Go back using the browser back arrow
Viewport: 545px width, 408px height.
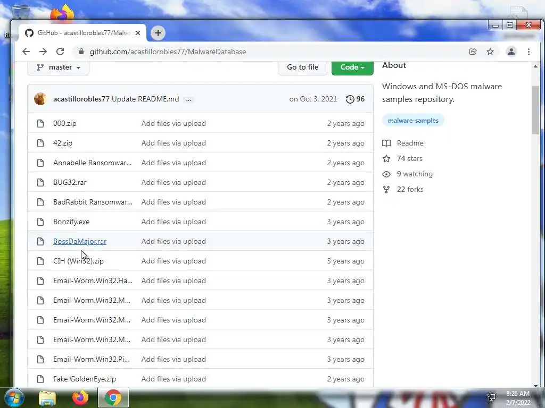(26, 52)
